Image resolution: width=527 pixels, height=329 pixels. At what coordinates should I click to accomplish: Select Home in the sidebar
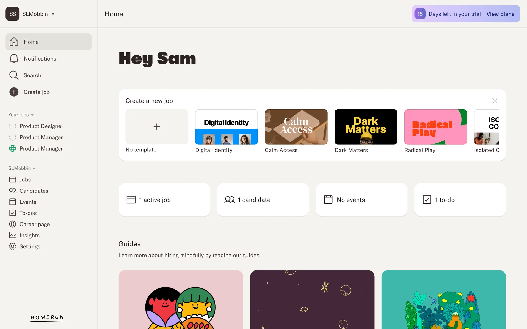[49, 42]
